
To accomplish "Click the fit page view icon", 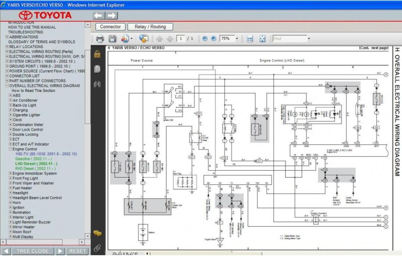I will [x=262, y=39].
